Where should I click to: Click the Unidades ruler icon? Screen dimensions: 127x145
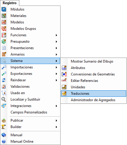click(x=64, y=87)
